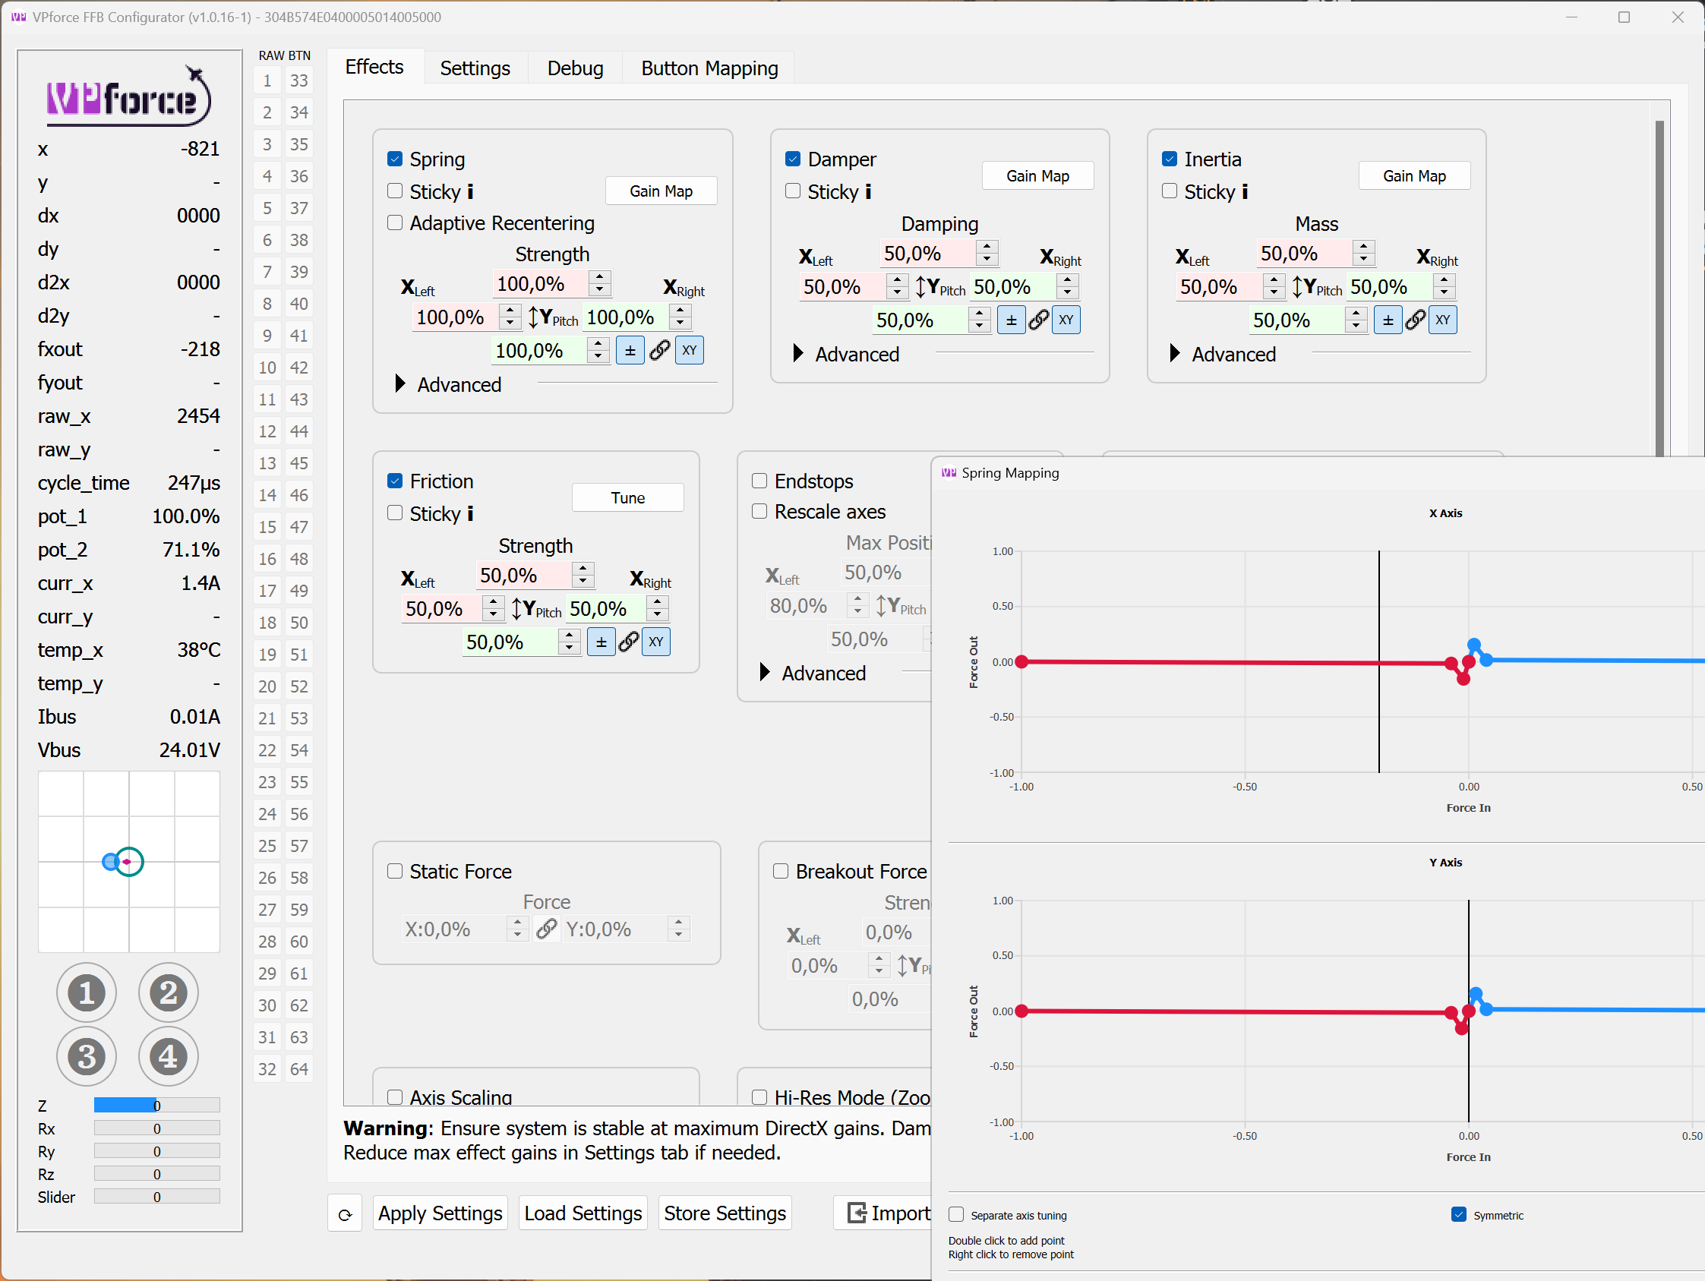This screenshot has width=1705, height=1281.
Task: Click refresh icon beside Apply Settings
Action: point(345,1214)
